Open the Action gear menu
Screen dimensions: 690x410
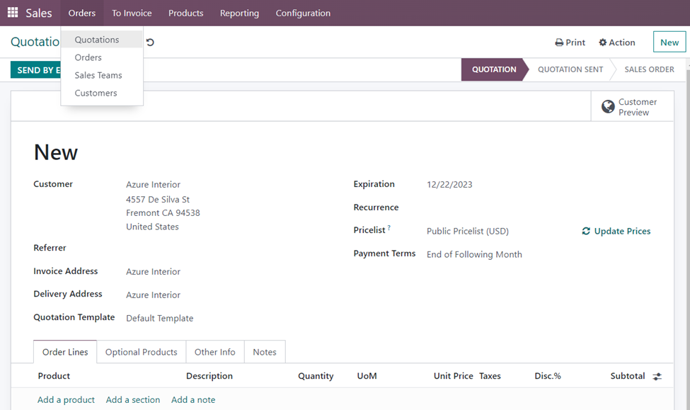(x=603, y=42)
